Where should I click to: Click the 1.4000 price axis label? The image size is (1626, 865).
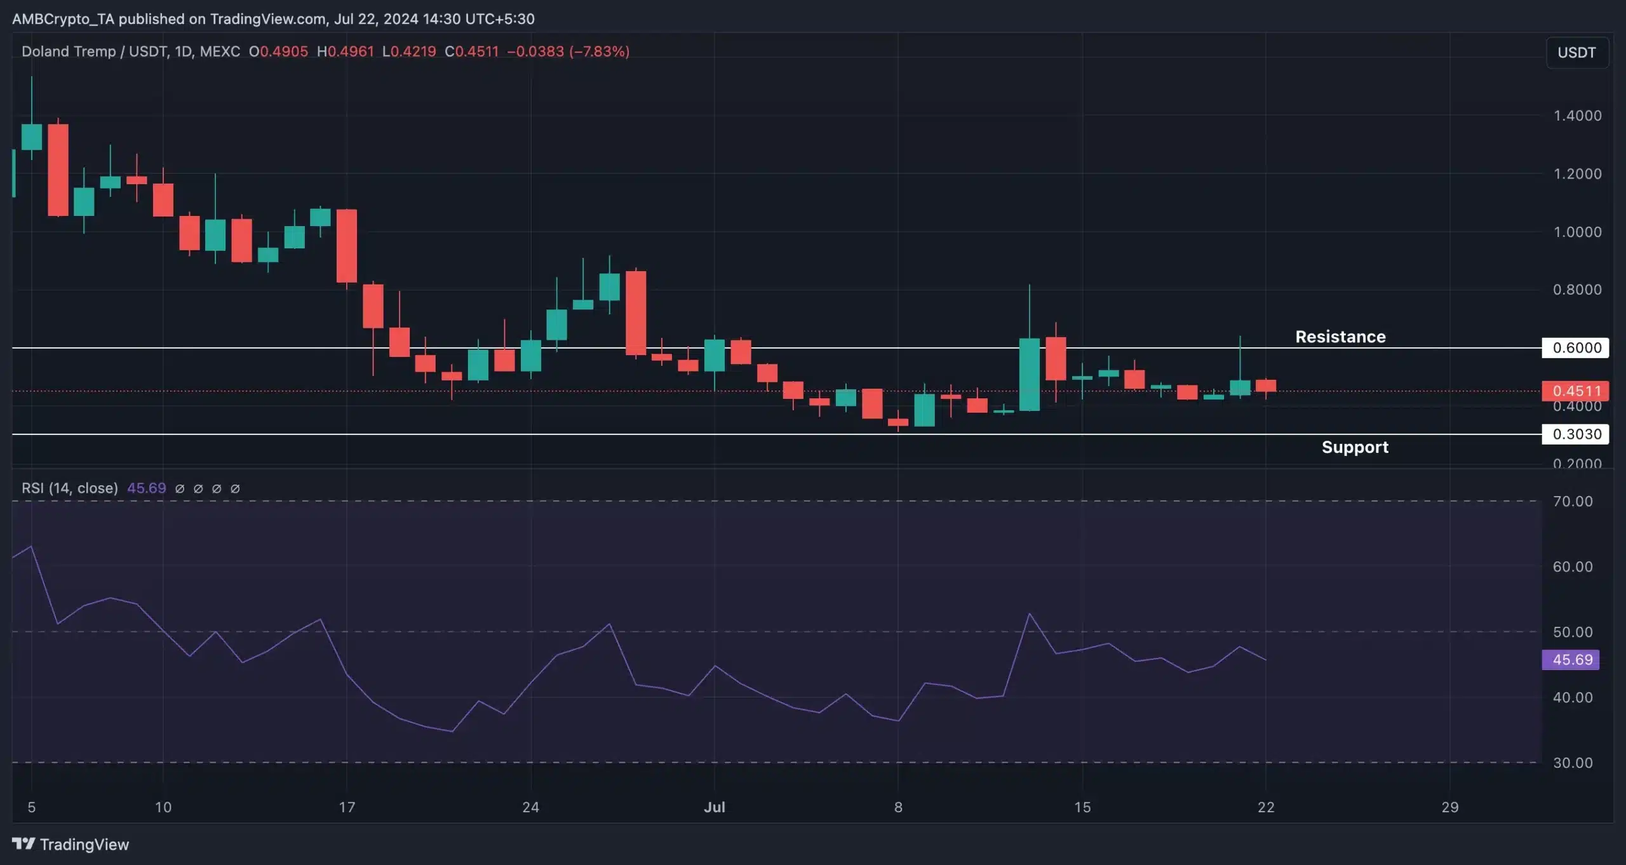tap(1577, 116)
